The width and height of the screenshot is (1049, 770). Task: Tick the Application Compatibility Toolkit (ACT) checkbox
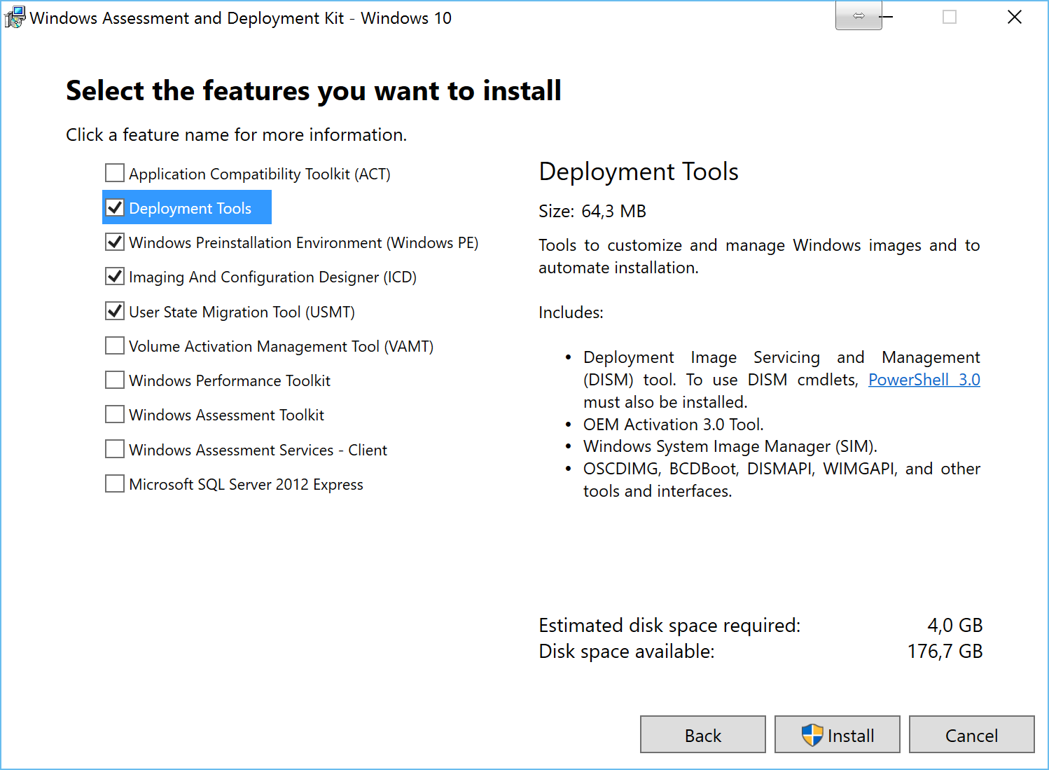tap(115, 173)
